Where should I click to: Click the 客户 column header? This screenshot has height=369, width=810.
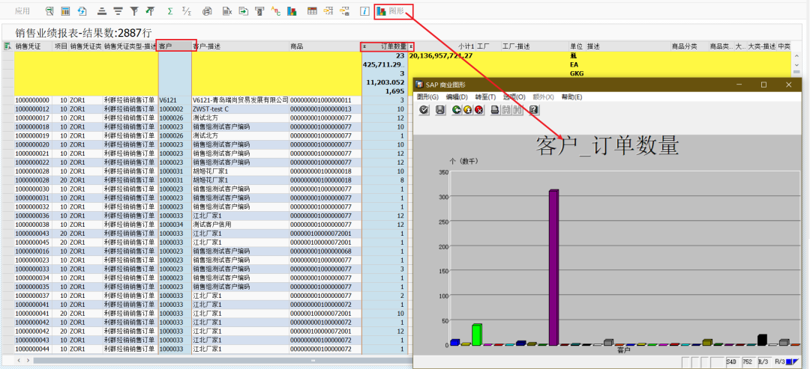[x=174, y=46]
